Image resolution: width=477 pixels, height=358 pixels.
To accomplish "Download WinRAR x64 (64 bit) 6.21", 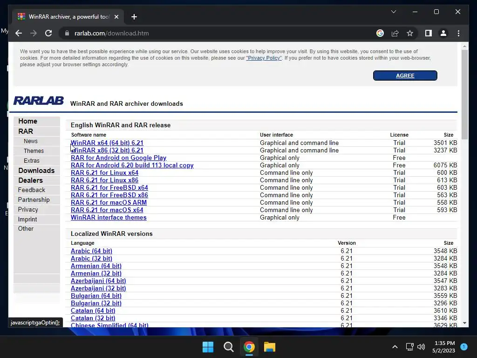I will 107,143.
